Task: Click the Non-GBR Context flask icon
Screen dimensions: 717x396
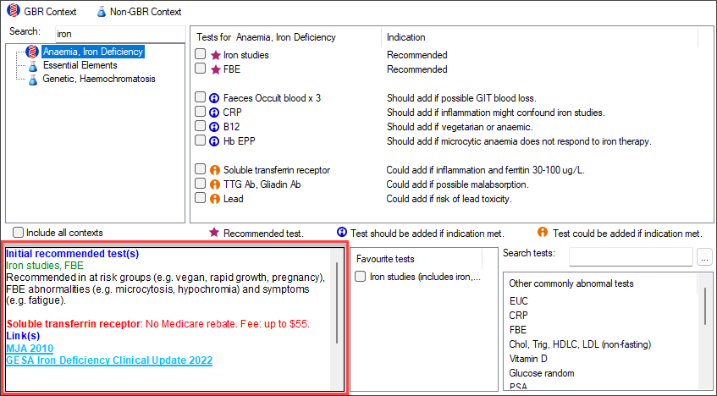Action: pos(102,12)
